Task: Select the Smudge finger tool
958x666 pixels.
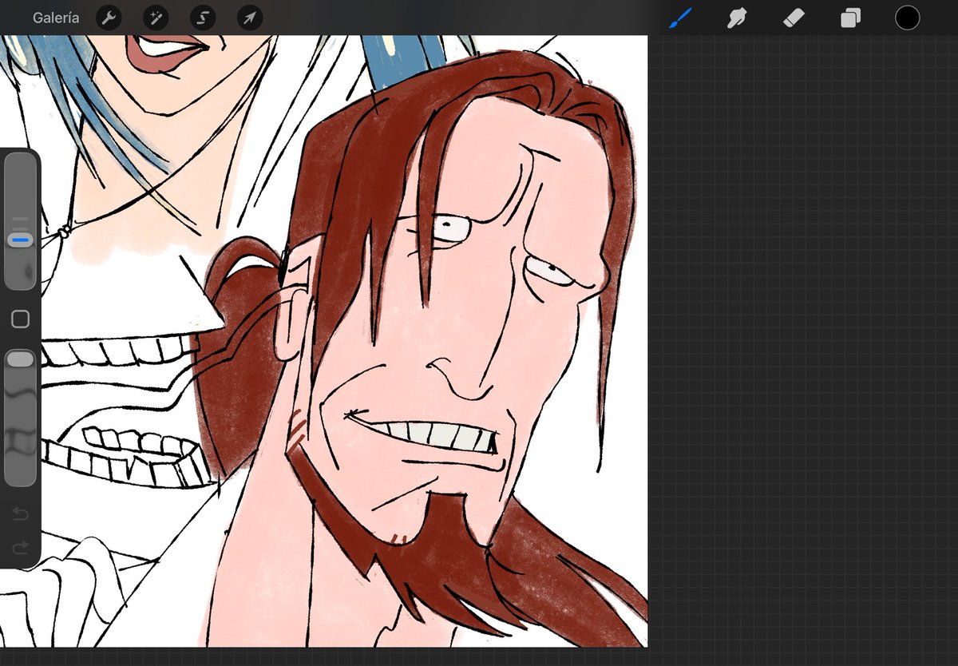Action: point(737,18)
